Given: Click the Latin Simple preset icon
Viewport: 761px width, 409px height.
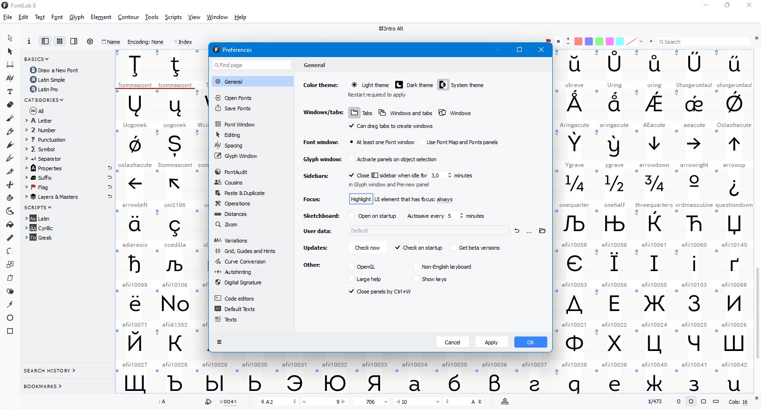Looking at the screenshot, I should coord(33,79).
